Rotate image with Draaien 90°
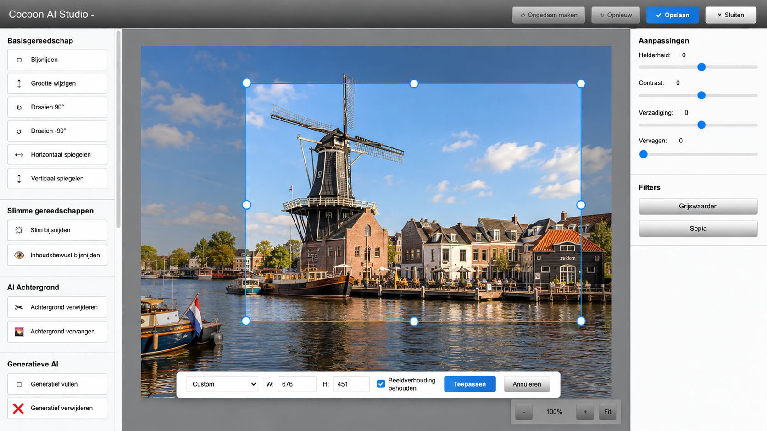Viewport: 767px width, 431px height. pos(57,107)
